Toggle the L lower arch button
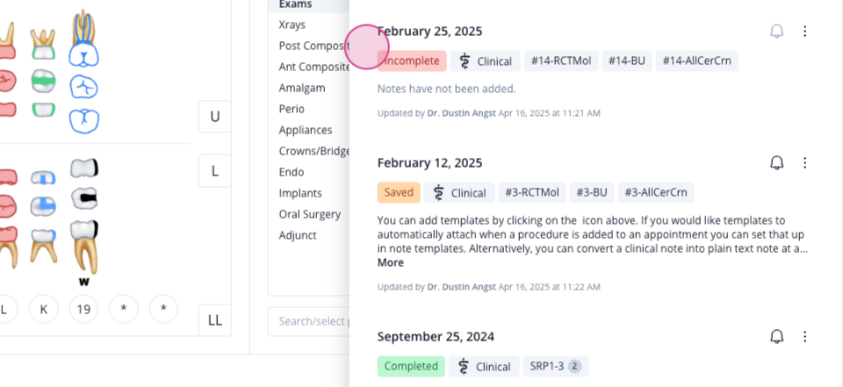This screenshot has width=843, height=387. 214,171
